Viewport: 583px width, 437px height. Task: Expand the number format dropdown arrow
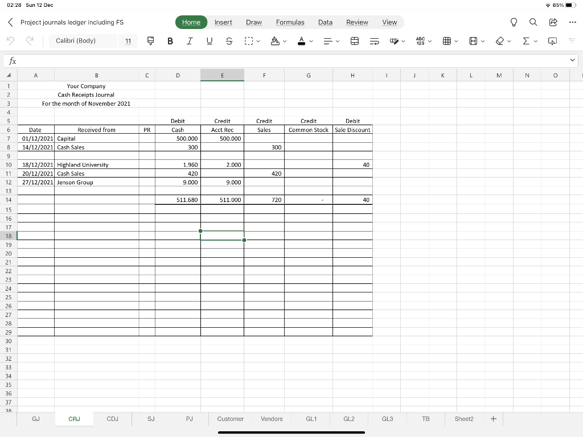[430, 41]
